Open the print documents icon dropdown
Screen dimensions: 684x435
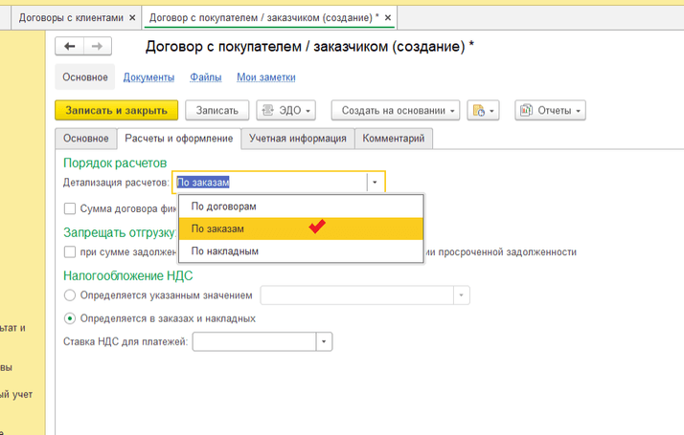(483, 111)
